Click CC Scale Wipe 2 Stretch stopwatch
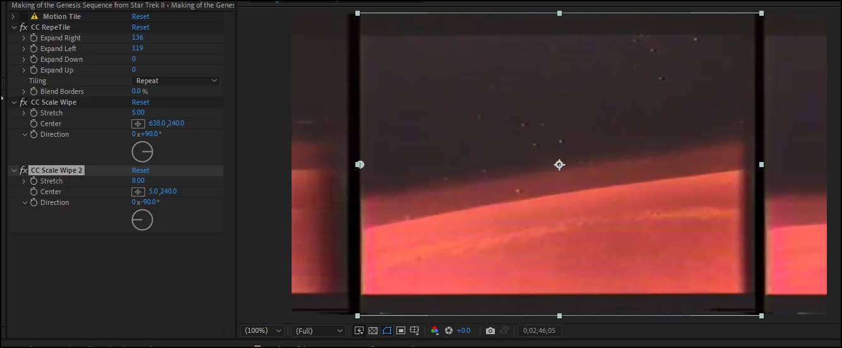842x348 pixels. 34,181
